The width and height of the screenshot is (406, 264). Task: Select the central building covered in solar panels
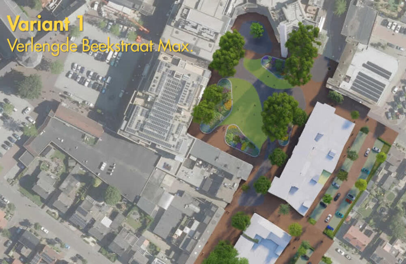164,102
